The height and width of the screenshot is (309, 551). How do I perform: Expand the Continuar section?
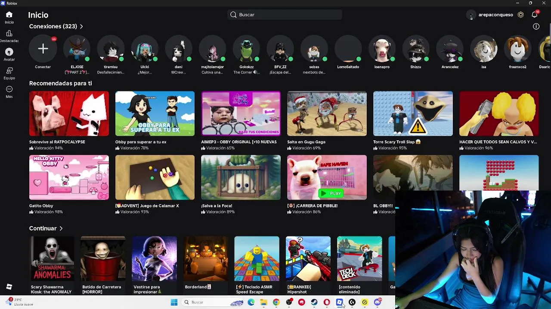click(46, 228)
